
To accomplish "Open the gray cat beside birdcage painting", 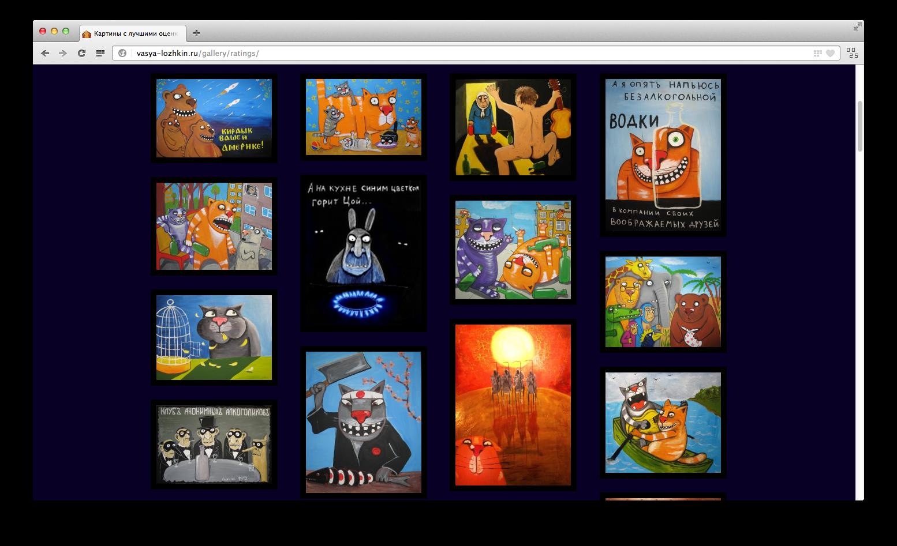I will point(214,337).
